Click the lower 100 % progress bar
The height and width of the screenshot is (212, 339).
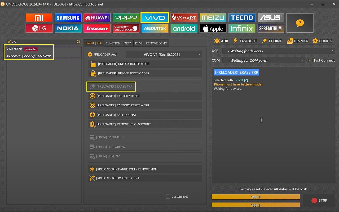coord(256,205)
